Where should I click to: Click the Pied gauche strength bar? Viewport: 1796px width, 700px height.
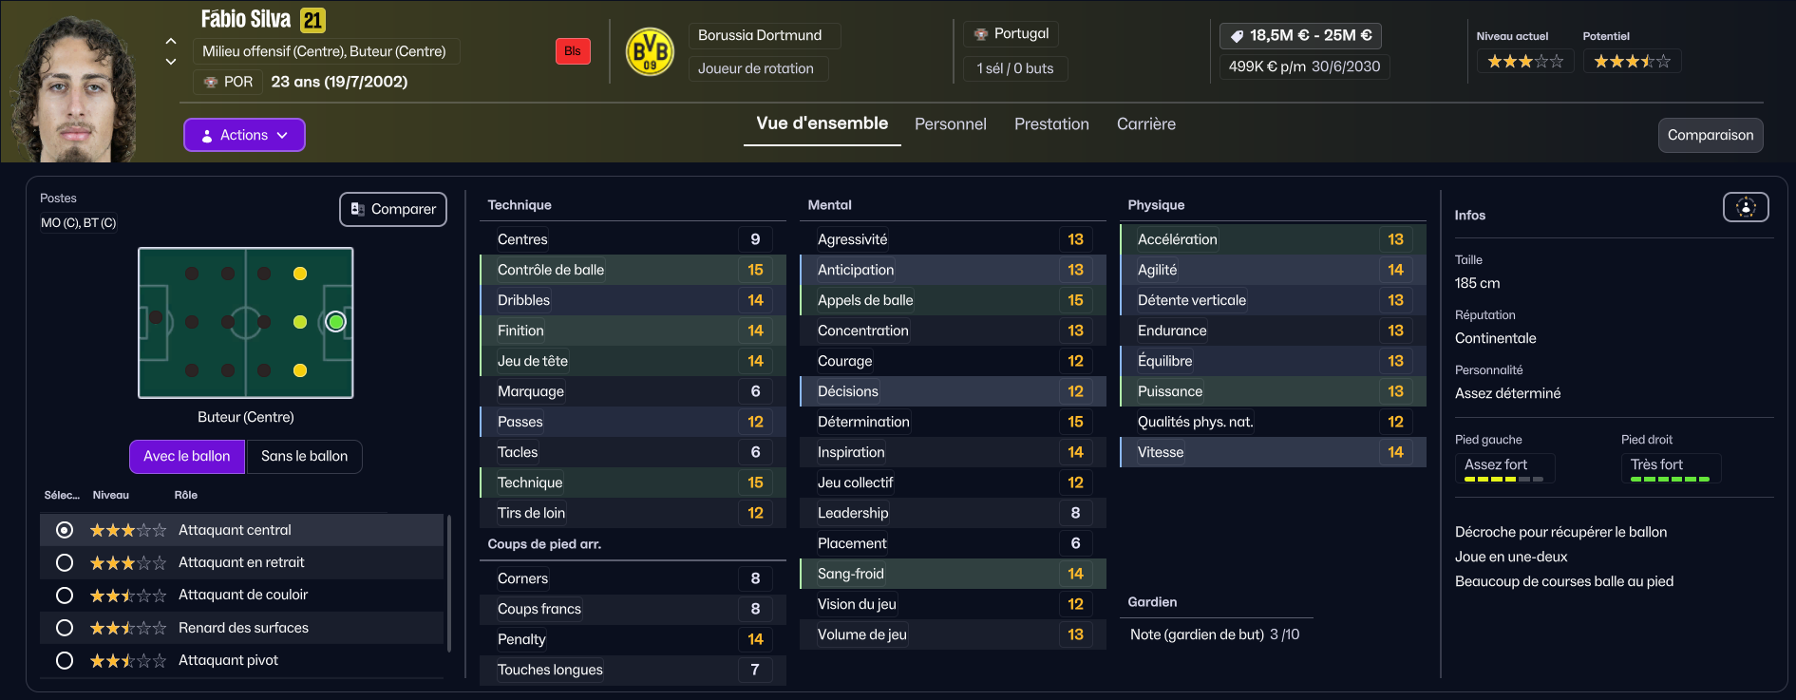[x=1503, y=480]
